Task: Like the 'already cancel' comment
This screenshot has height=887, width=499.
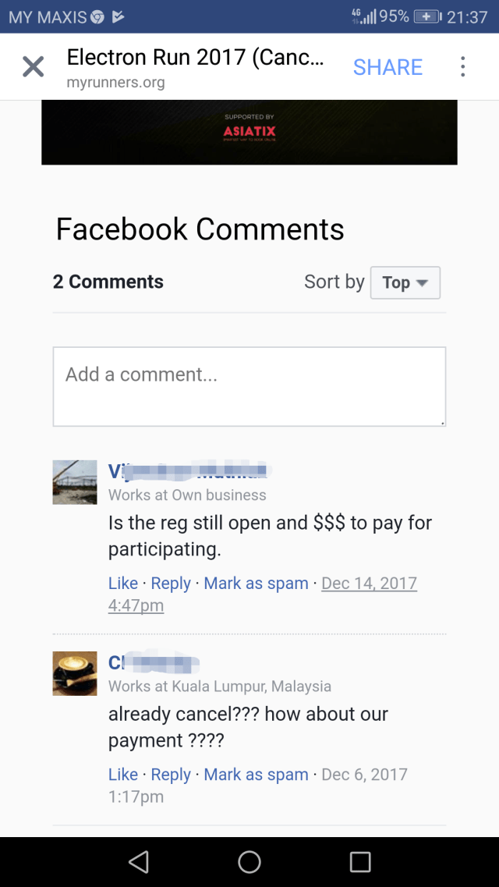Action: coord(123,775)
